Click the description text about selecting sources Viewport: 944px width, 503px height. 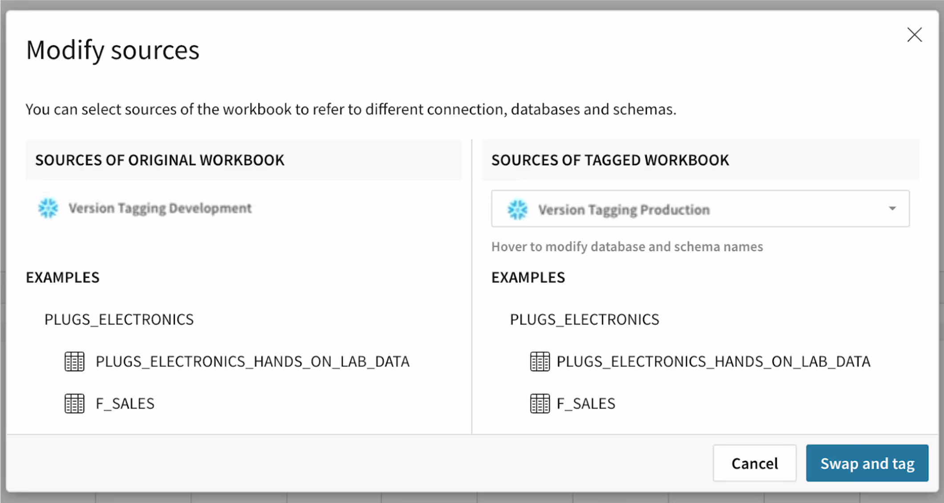click(351, 110)
